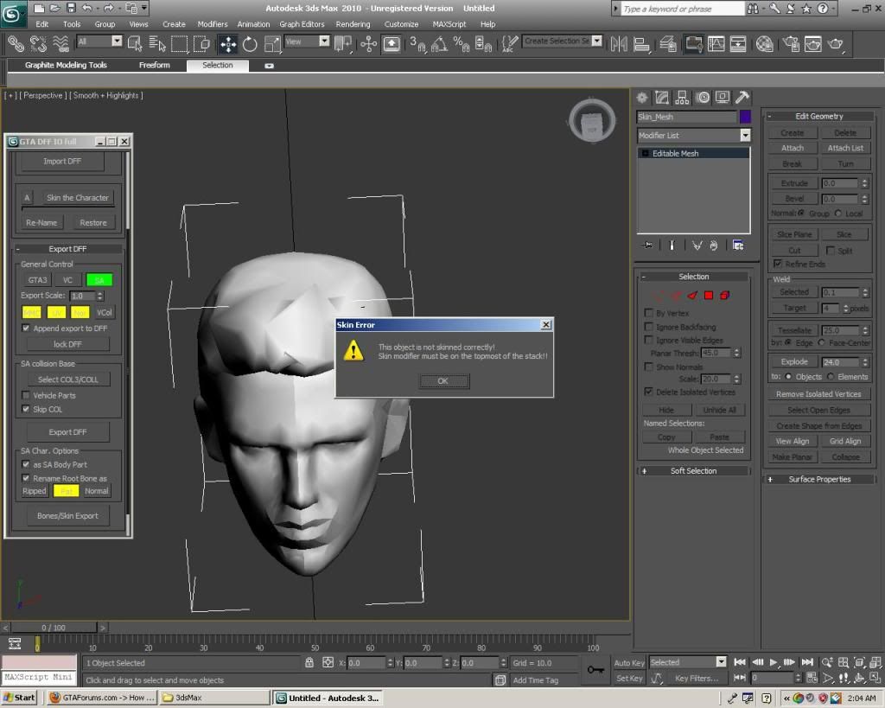Toggle Delete Isolated Vertices checkbox

[648, 392]
